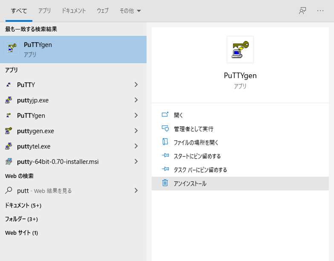This screenshot has height=261, width=334.
Task: Click the feedback person icon
Action: coord(302,11)
